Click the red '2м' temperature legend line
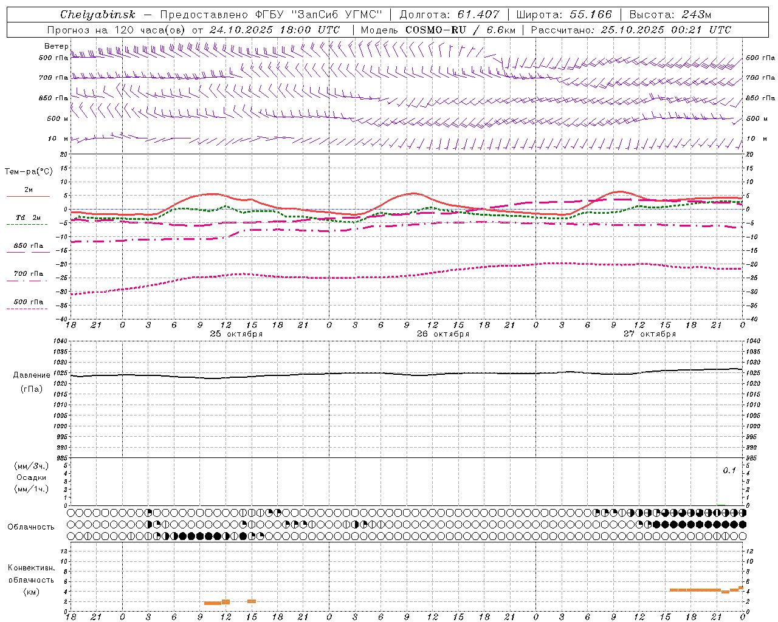 pyautogui.click(x=28, y=196)
